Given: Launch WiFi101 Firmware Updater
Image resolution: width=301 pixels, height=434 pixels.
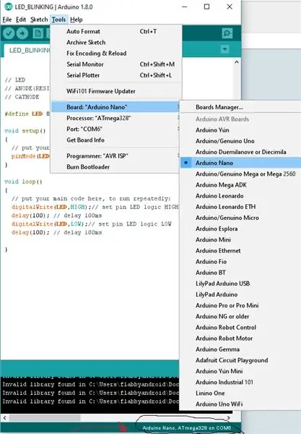Looking at the screenshot, I should coord(116,91).
